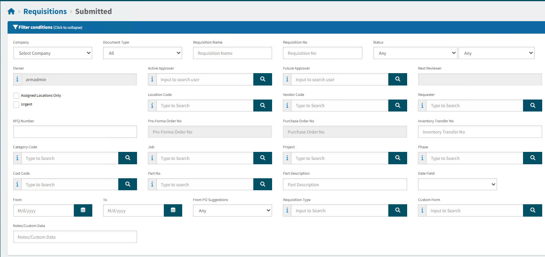Open the To date calendar picker
545x257 pixels.
(x=173, y=210)
